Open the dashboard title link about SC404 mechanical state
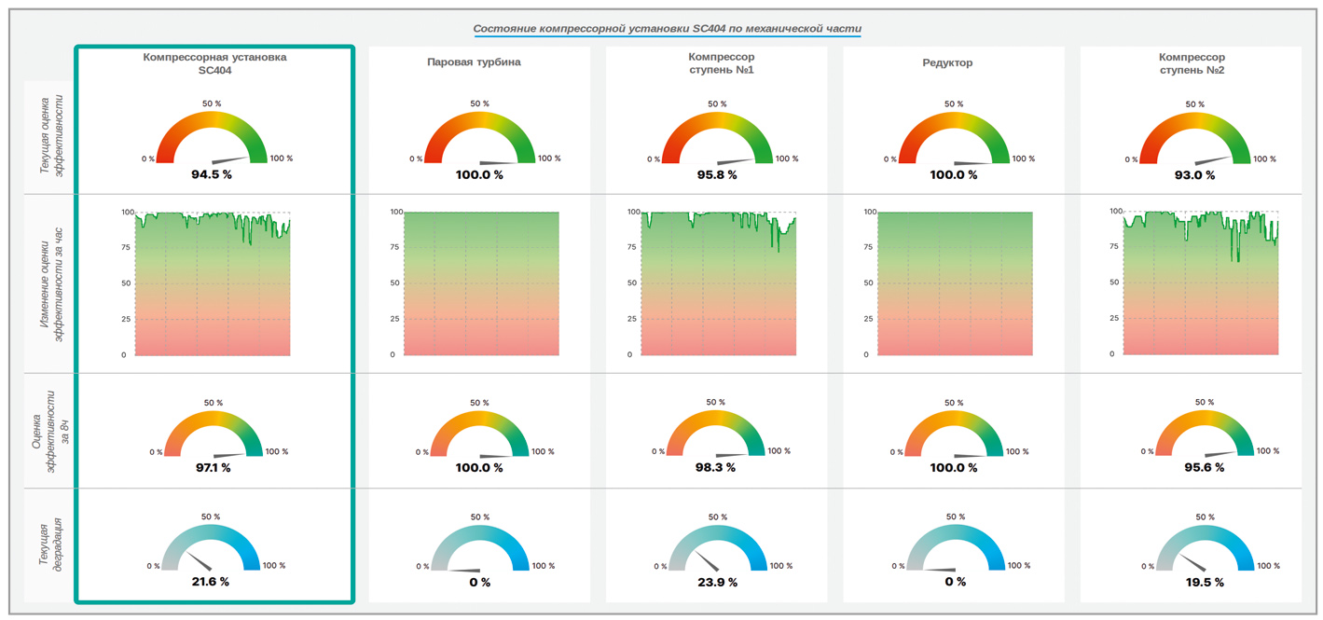Viewport: 1323px width, 620px height. pyautogui.click(x=667, y=29)
